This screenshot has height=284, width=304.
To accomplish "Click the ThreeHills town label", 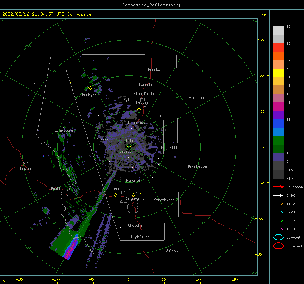I will coord(170,148).
